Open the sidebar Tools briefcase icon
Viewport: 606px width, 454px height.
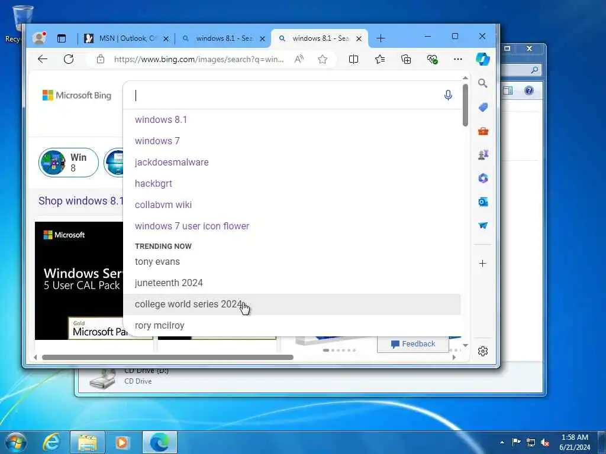tap(483, 131)
